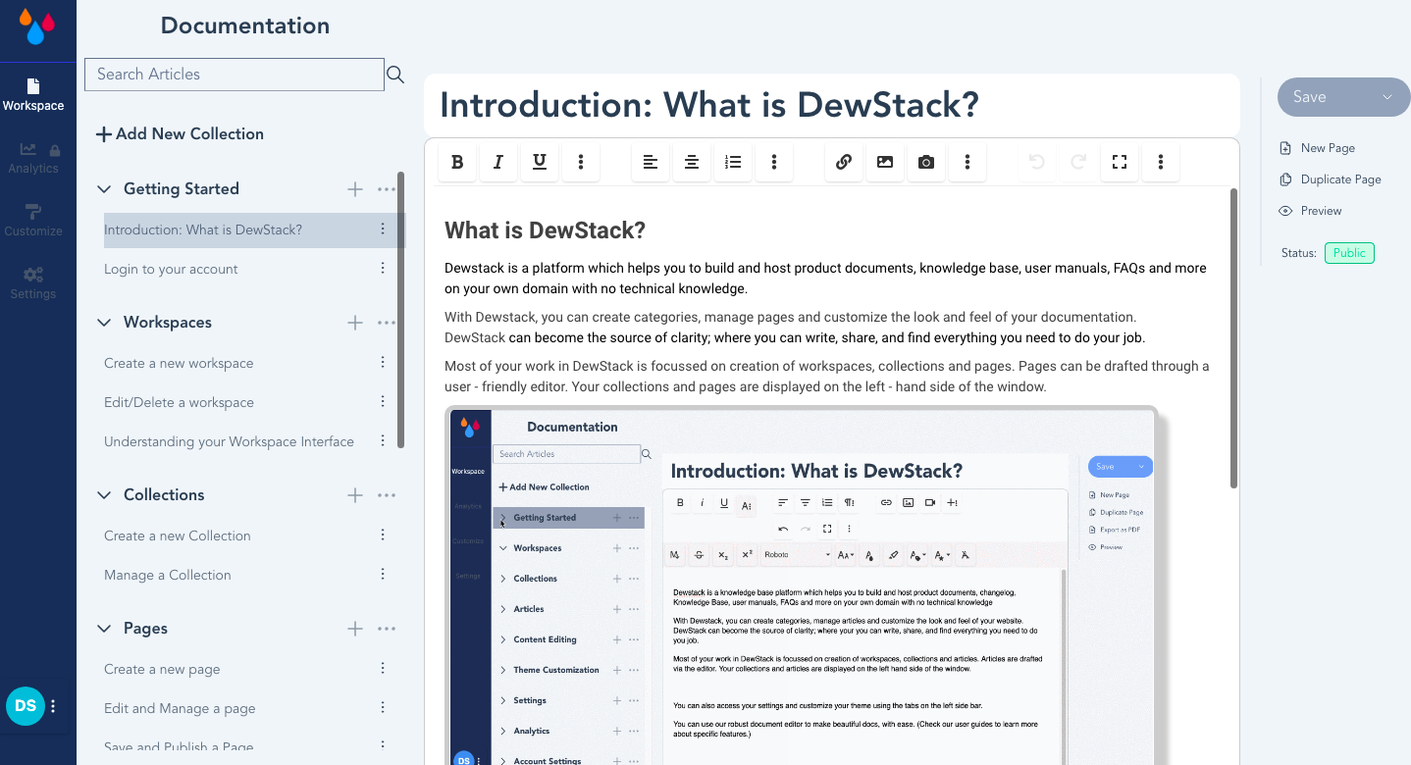This screenshot has height=765, width=1411.
Task: Open options dots for 'Create a new workspace'
Action: (383, 363)
